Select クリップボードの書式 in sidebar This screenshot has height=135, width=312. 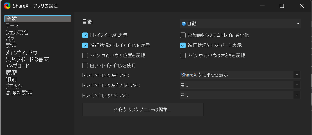tap(28, 59)
